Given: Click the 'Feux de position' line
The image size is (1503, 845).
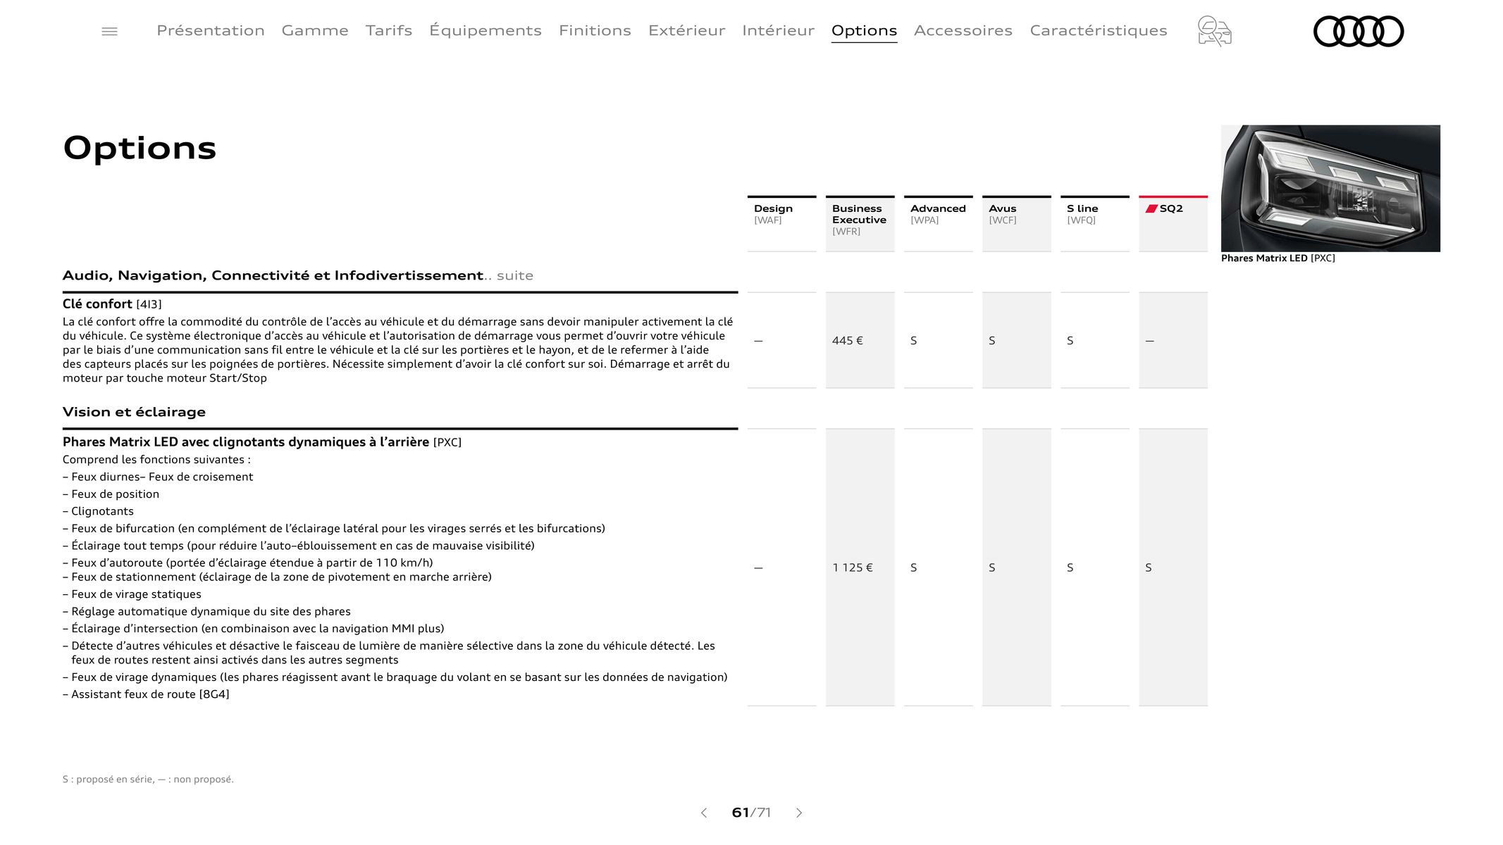Looking at the screenshot, I should (111, 494).
